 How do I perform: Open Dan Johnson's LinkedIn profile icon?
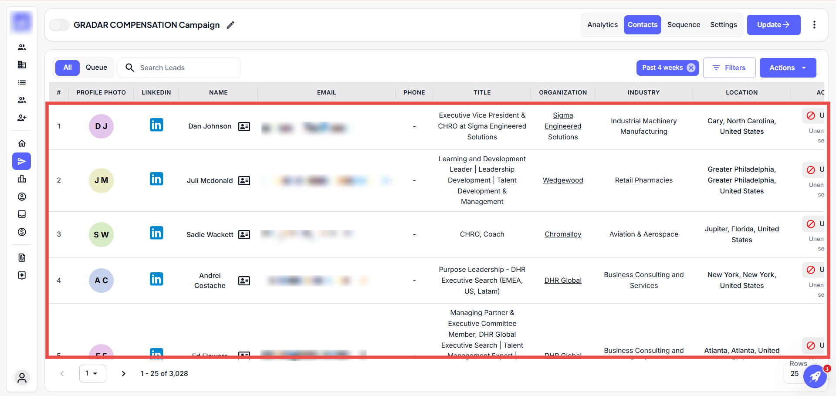(x=156, y=125)
